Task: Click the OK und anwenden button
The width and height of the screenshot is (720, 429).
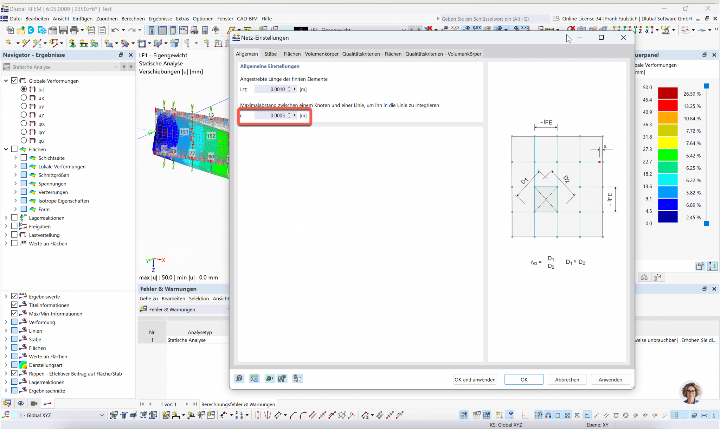Action: click(x=475, y=379)
